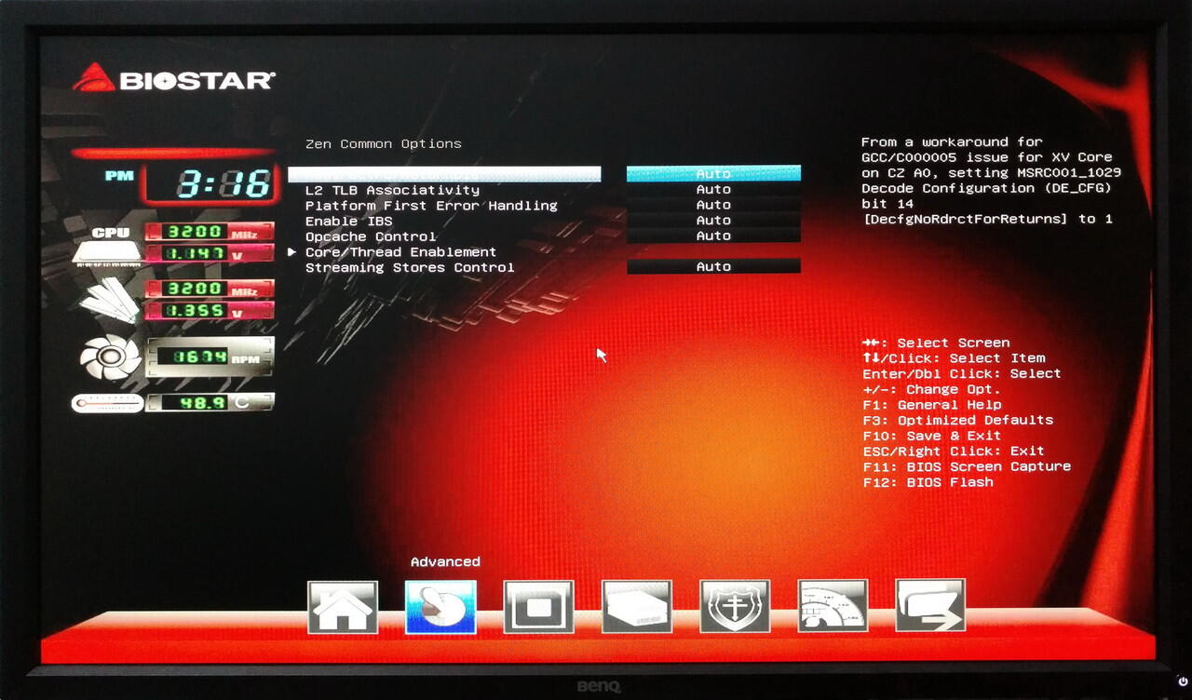This screenshot has height=700, width=1192.
Task: Change Platform First Error Handling Auto value
Action: (713, 205)
